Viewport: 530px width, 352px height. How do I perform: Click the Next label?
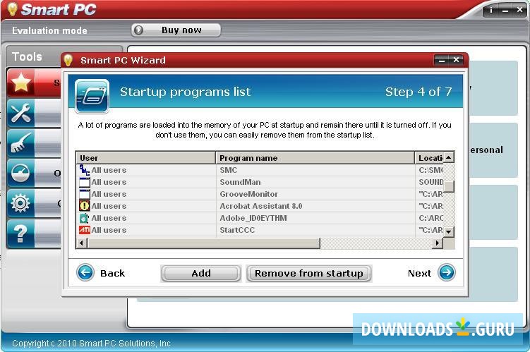(x=419, y=273)
